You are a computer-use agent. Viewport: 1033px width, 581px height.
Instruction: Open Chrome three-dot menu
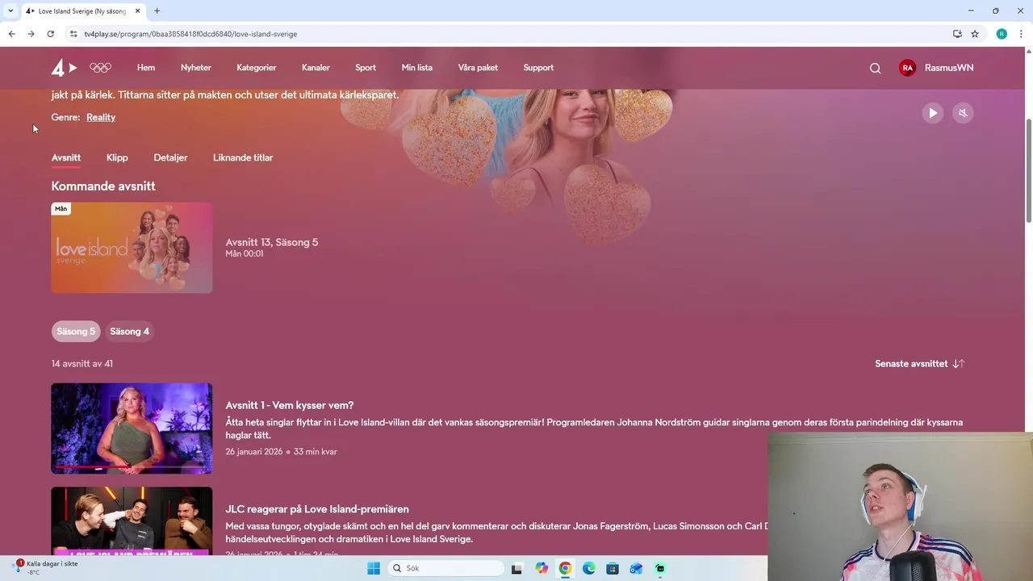[x=1021, y=34]
